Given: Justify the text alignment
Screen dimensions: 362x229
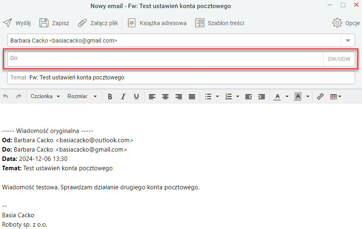Looking at the screenshot, I should tap(192, 96).
